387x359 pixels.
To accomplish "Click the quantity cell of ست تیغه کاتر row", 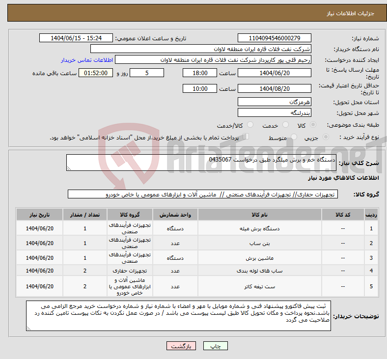I will [85, 286].
